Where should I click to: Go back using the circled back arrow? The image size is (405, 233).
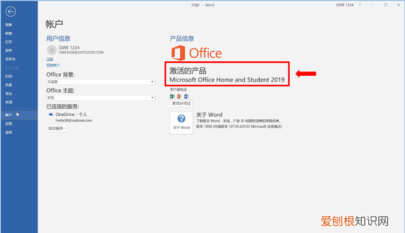pyautogui.click(x=11, y=11)
